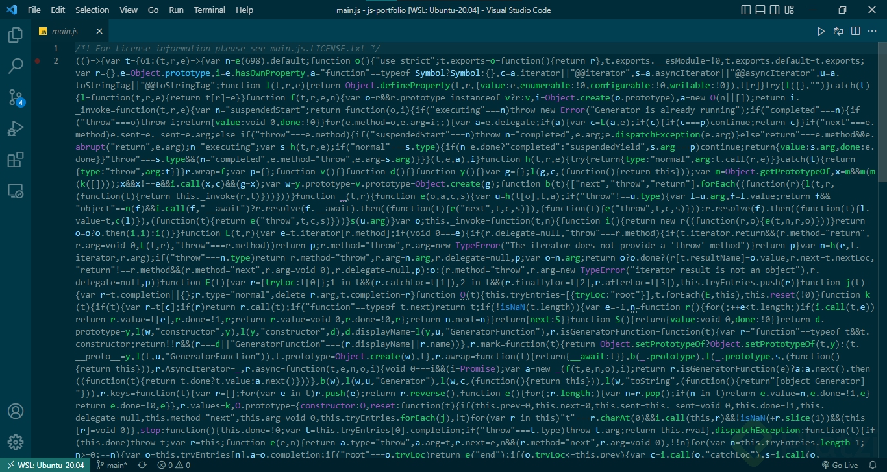887x472 pixels.
Task: Open the Run and Debug sidebar icon
Action: pos(15,128)
